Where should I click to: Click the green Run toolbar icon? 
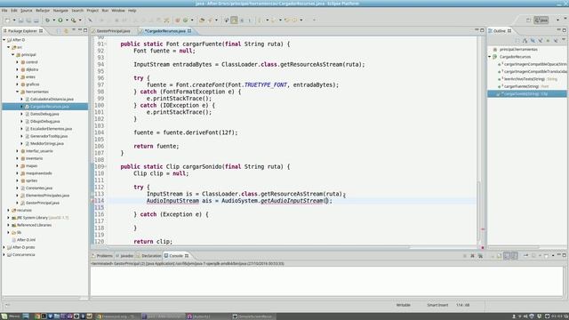(60, 20)
